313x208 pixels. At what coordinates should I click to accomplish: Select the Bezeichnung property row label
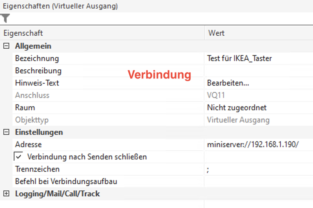tap(37, 59)
